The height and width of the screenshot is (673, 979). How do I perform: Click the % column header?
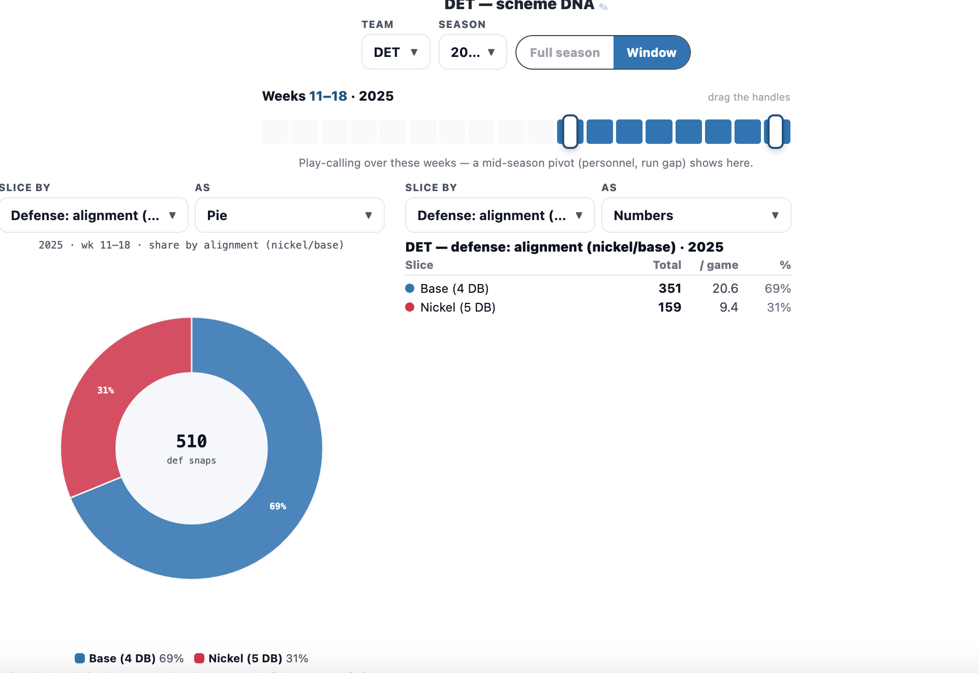coord(785,265)
